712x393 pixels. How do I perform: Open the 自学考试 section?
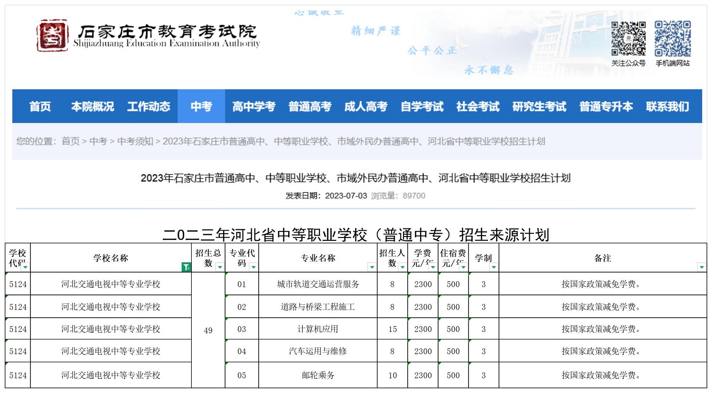click(422, 107)
